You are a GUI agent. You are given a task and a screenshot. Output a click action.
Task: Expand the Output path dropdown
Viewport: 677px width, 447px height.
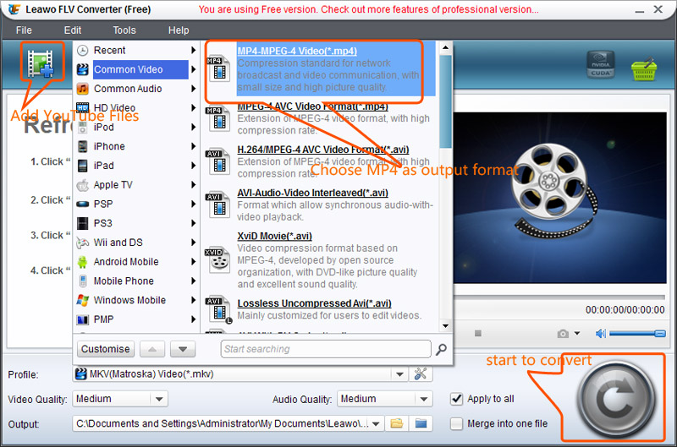coord(376,423)
